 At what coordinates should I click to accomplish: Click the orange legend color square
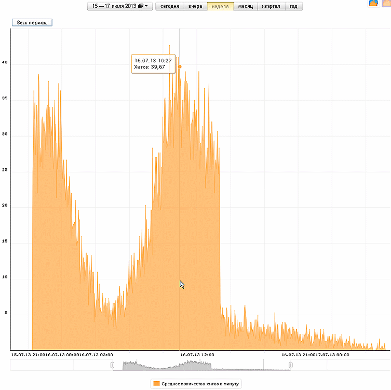click(x=156, y=384)
